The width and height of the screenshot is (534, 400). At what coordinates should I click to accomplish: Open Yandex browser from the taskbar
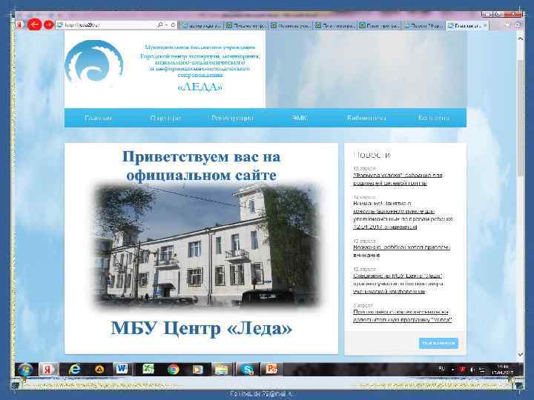[x=48, y=370]
